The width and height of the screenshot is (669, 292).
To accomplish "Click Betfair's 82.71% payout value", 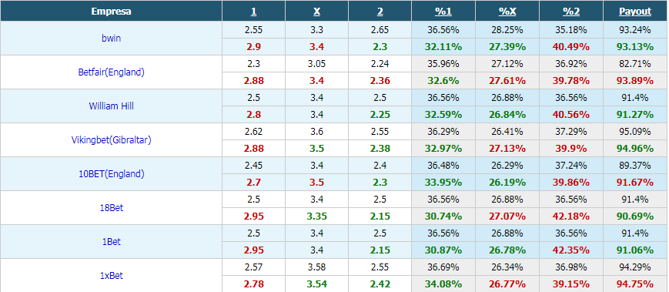I will (635, 64).
